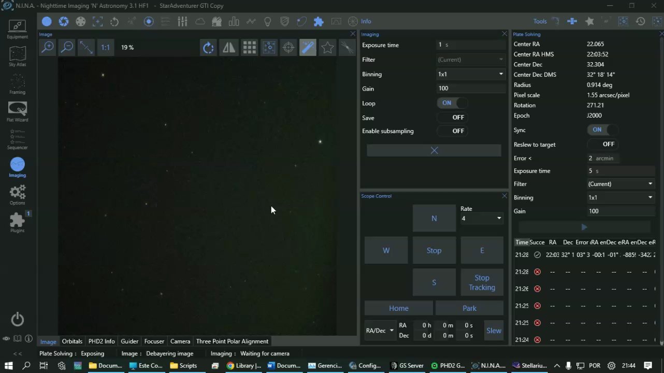
Task: Move the mount North with N button
Action: coord(434,218)
